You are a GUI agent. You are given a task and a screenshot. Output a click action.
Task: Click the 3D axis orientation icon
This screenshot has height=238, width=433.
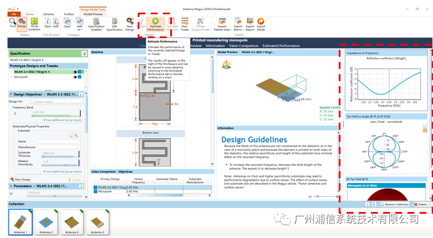(226, 65)
